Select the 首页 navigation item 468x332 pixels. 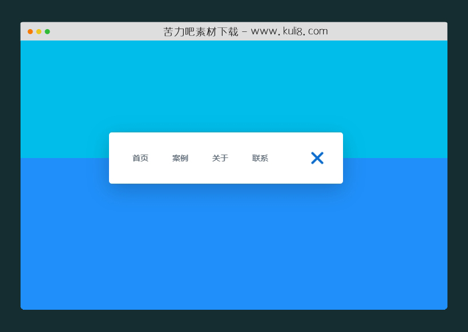(x=140, y=158)
